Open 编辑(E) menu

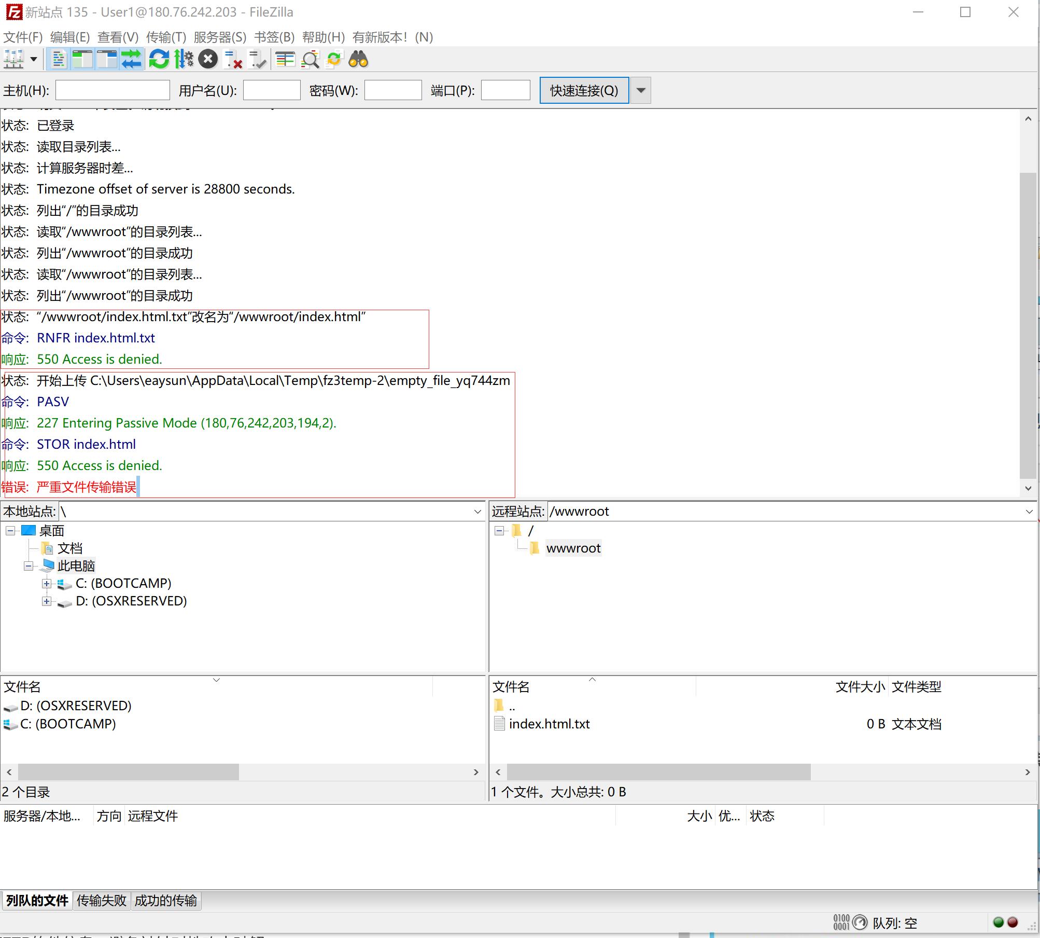tap(70, 37)
